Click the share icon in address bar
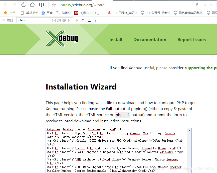This screenshot has width=217, height=173. pyautogui.click(x=204, y=5)
